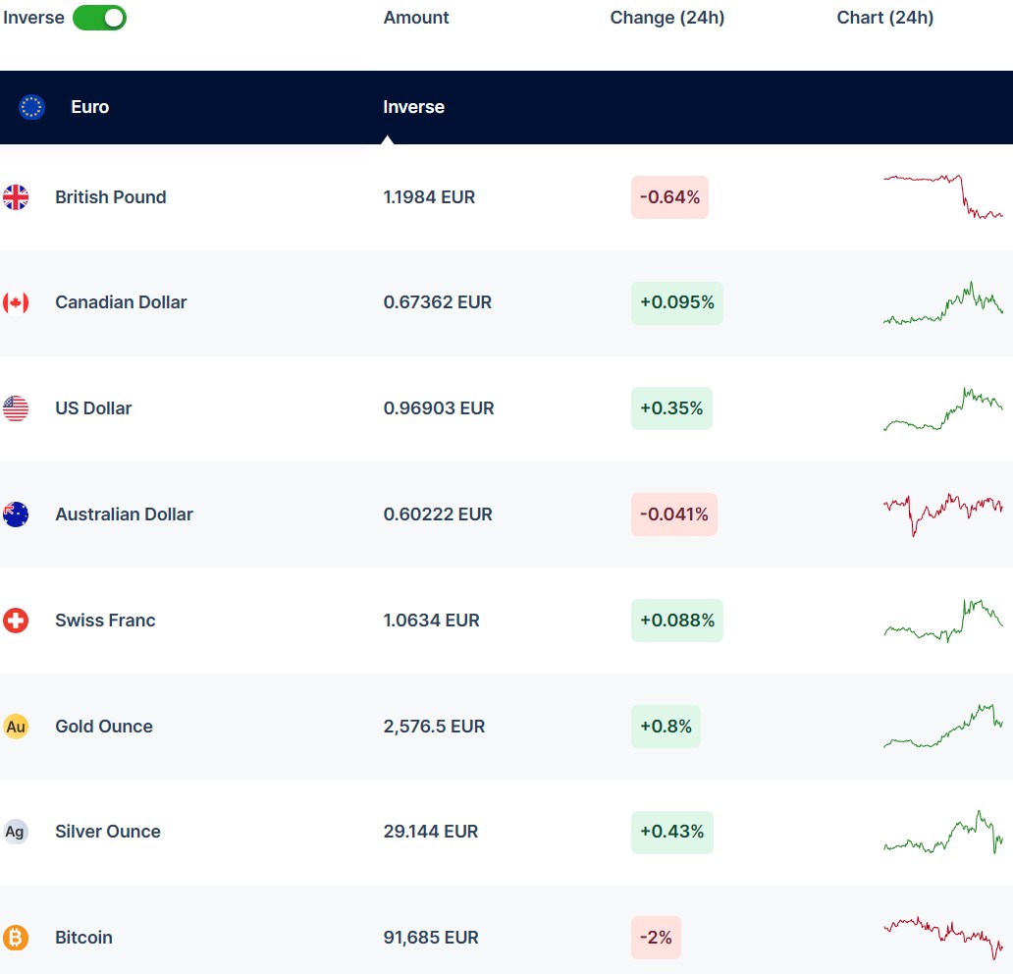Click the US Dollar 24h chart

click(942, 408)
